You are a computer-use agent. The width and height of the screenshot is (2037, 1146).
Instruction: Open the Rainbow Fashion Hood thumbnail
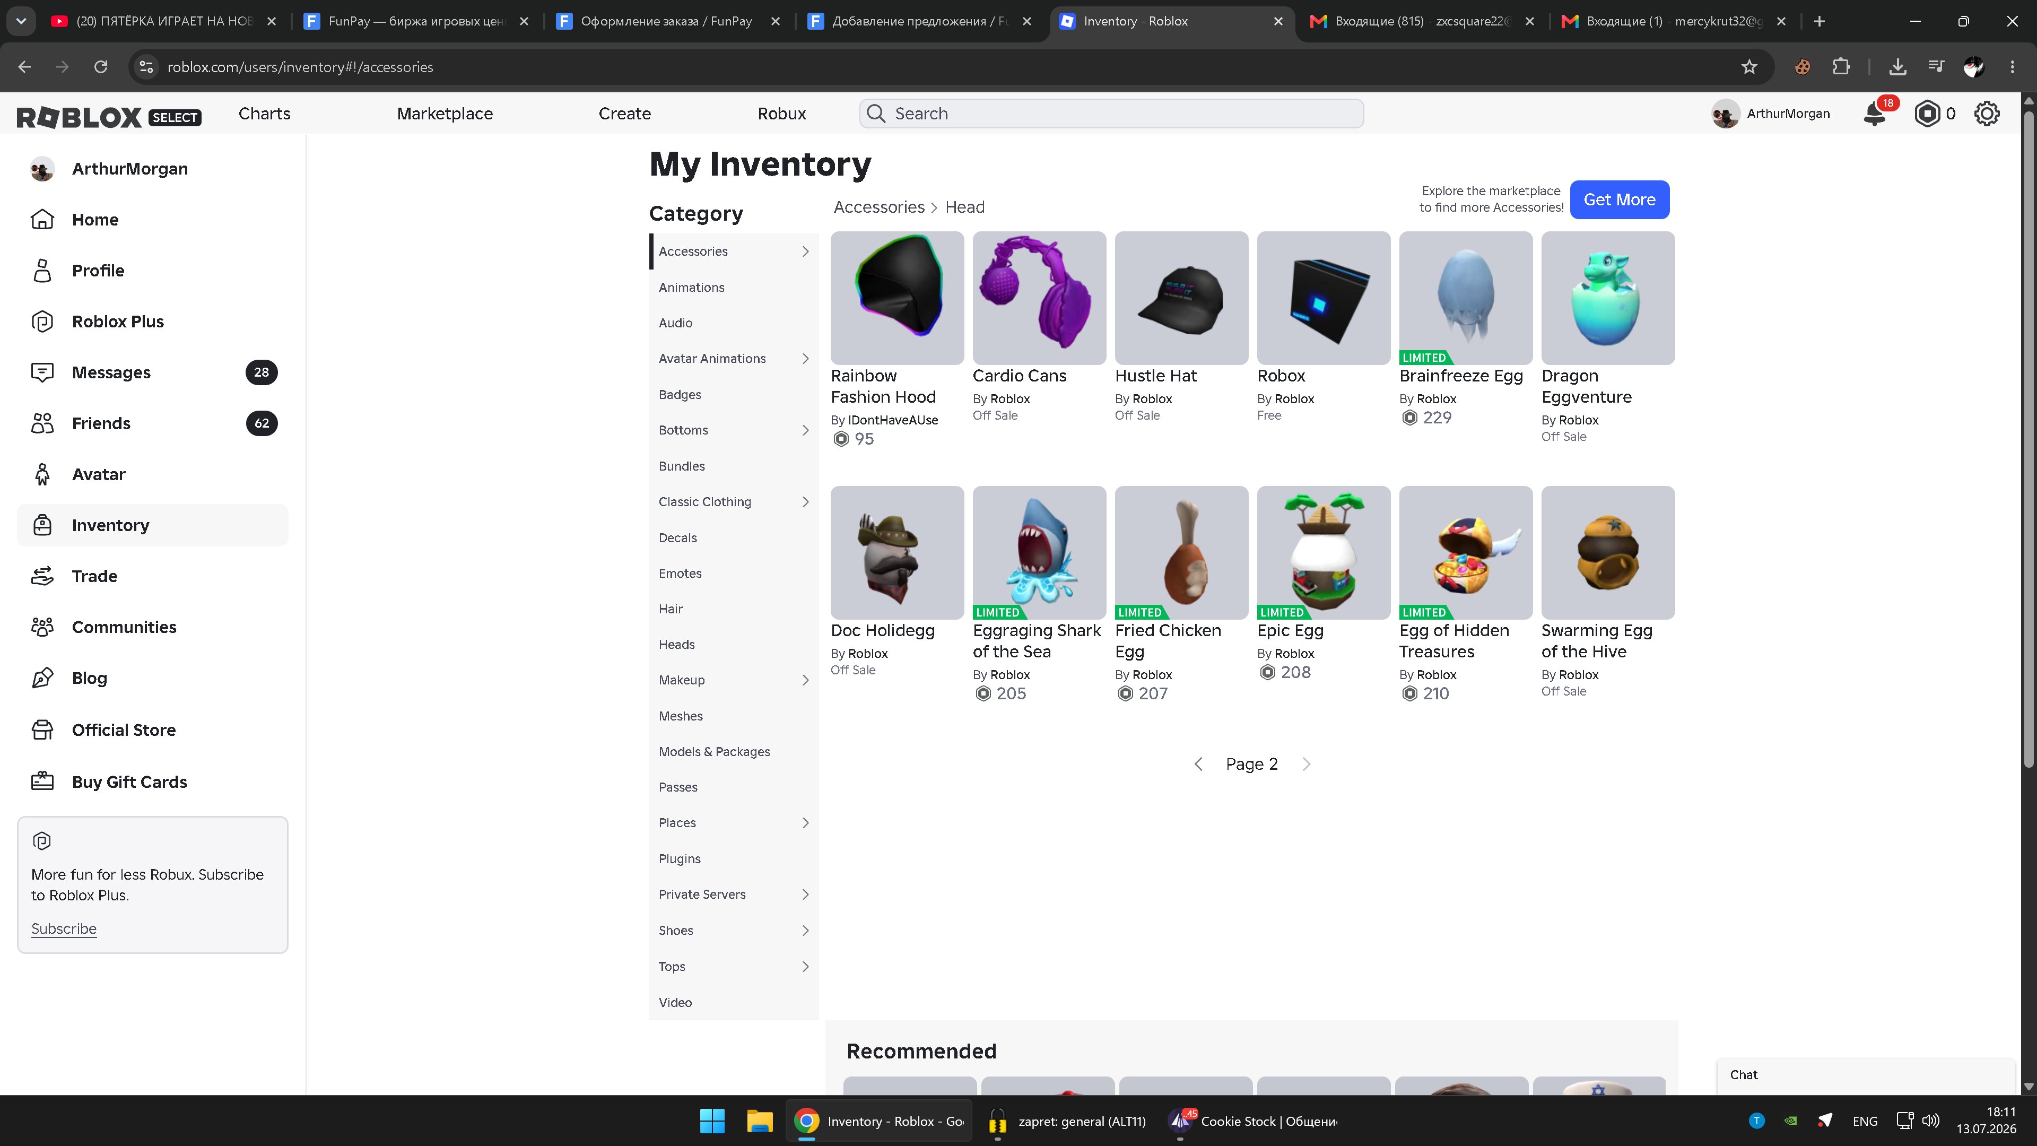click(896, 298)
